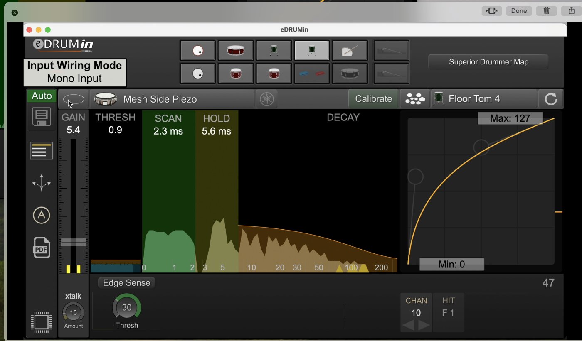Click the Edge Sense Thresh knob showing 30
Viewport: 582px width, 341px height.
tap(127, 307)
